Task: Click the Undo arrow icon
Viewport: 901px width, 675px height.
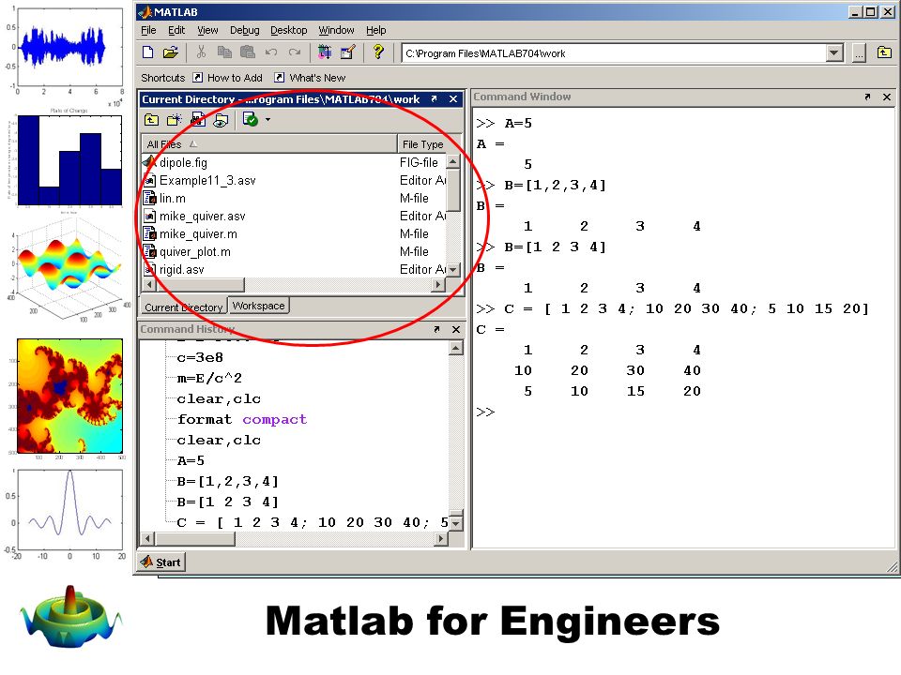Action: (271, 52)
